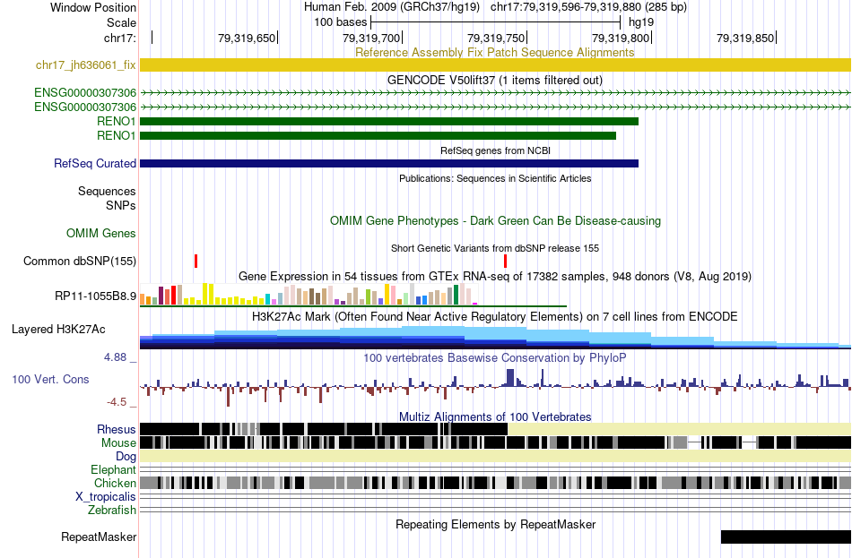This screenshot has height=558, width=852.
Task: Click the Rhesus alignment row
Action: coord(495,429)
